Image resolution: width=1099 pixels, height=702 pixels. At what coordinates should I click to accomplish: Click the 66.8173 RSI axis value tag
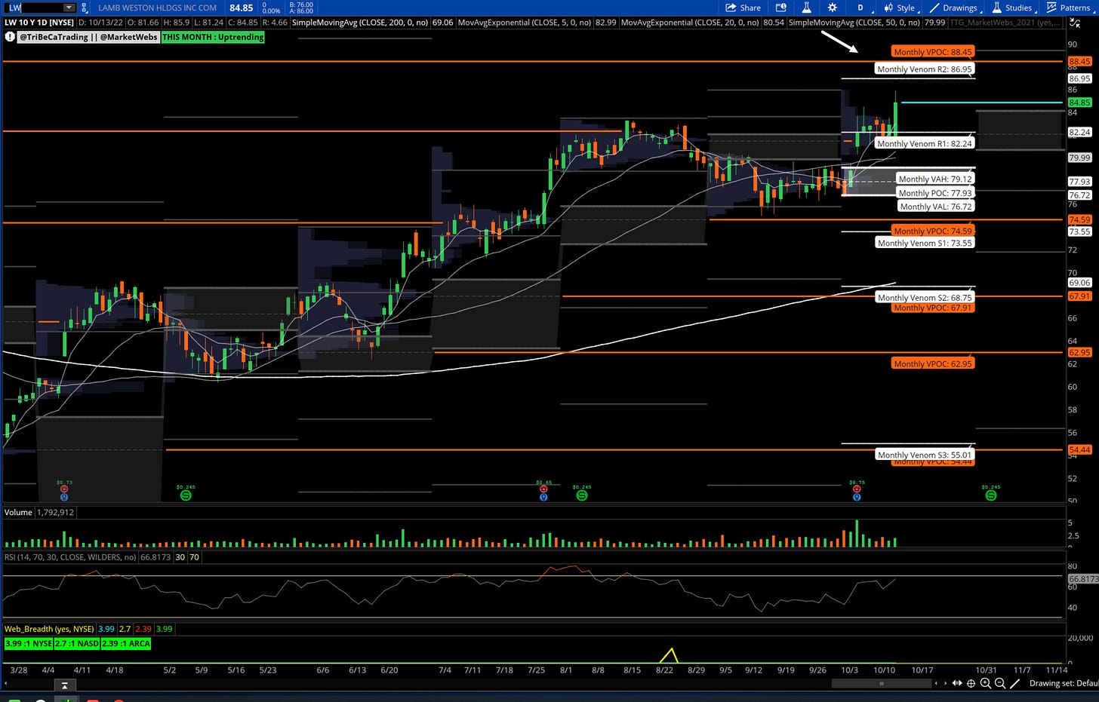(x=1083, y=579)
